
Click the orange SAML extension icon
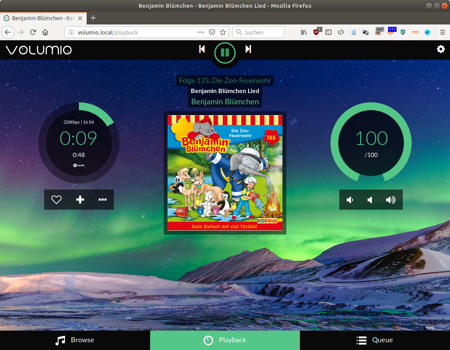415,32
